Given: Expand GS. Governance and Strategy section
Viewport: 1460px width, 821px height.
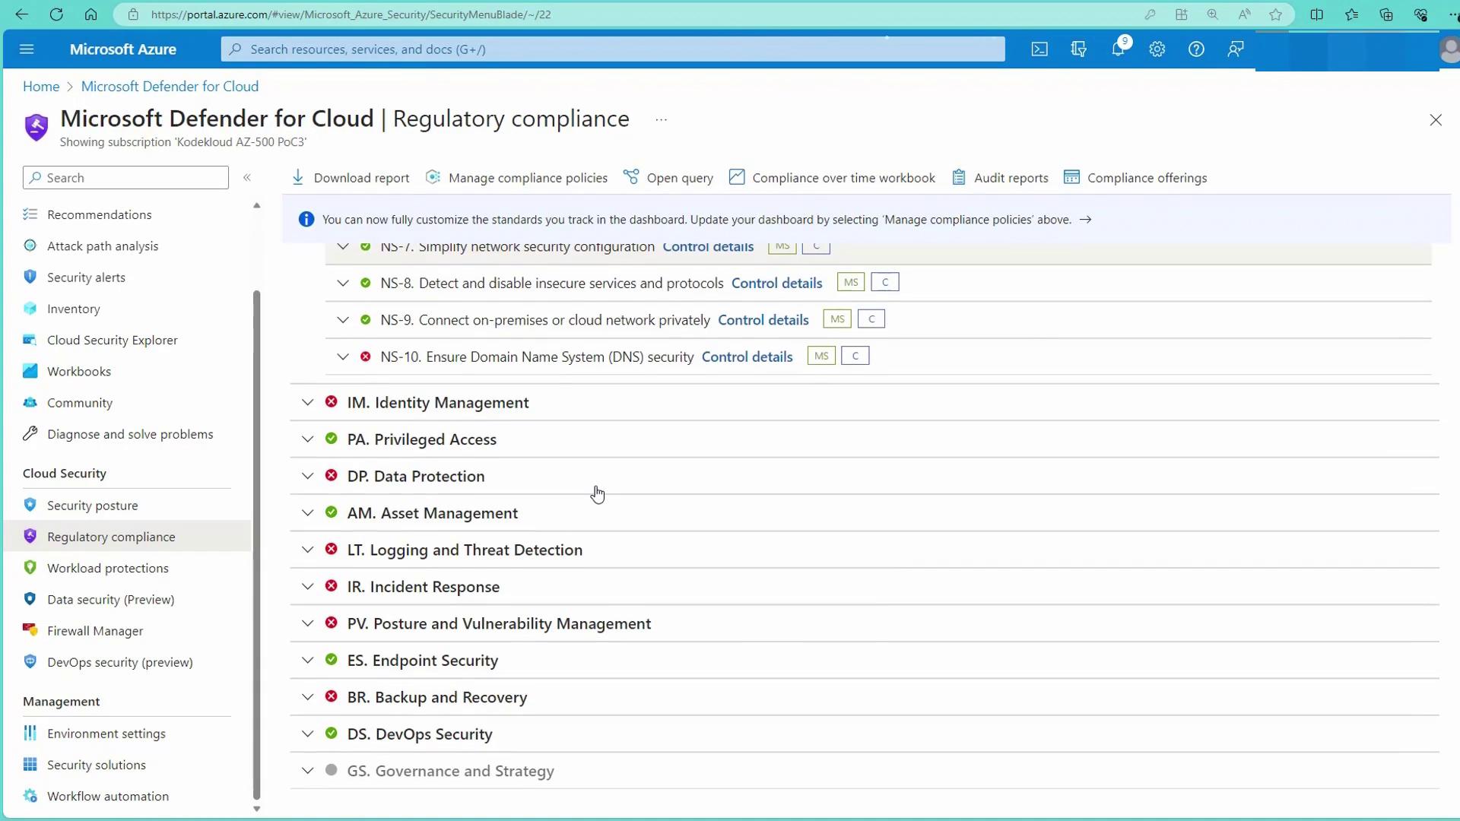Looking at the screenshot, I should click(x=307, y=771).
